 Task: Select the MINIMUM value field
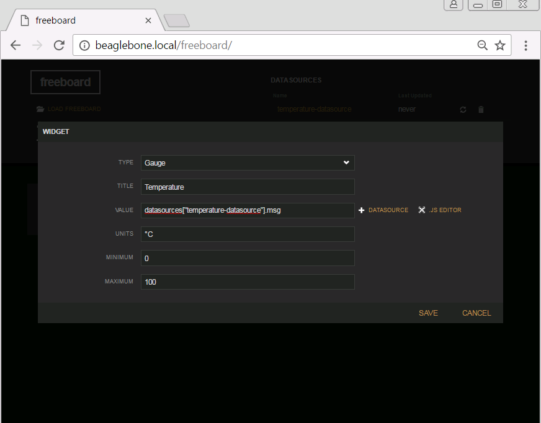pos(248,258)
